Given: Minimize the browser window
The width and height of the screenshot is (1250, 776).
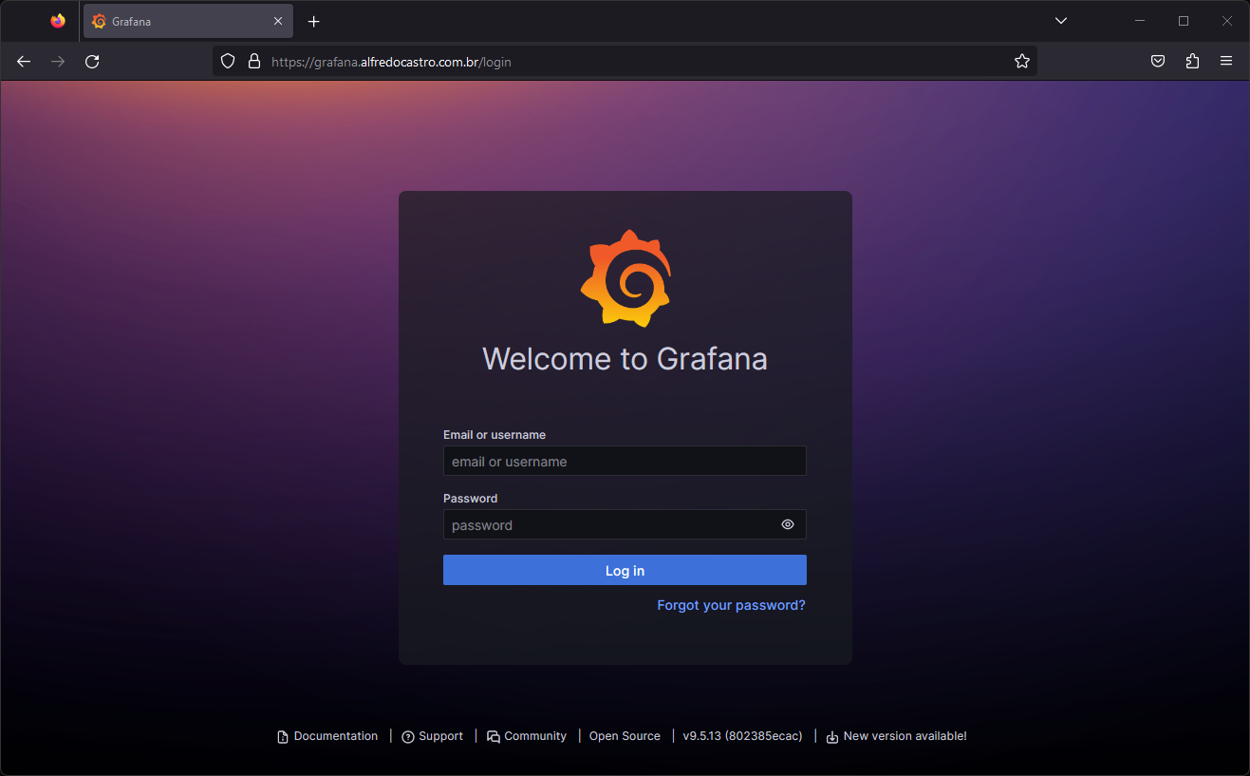Looking at the screenshot, I should [x=1140, y=21].
